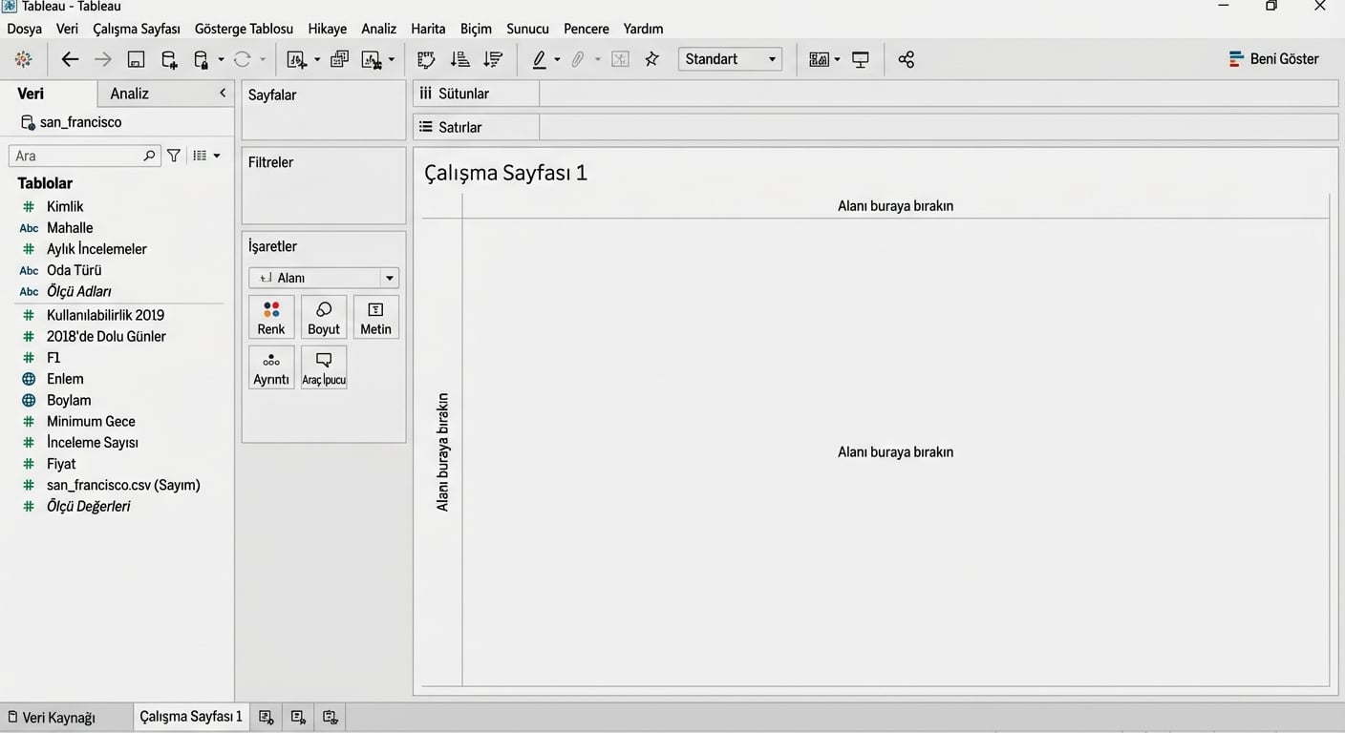The image size is (1345, 733).
Task: Sort ascending using the toolbar icon
Action: click(x=459, y=59)
